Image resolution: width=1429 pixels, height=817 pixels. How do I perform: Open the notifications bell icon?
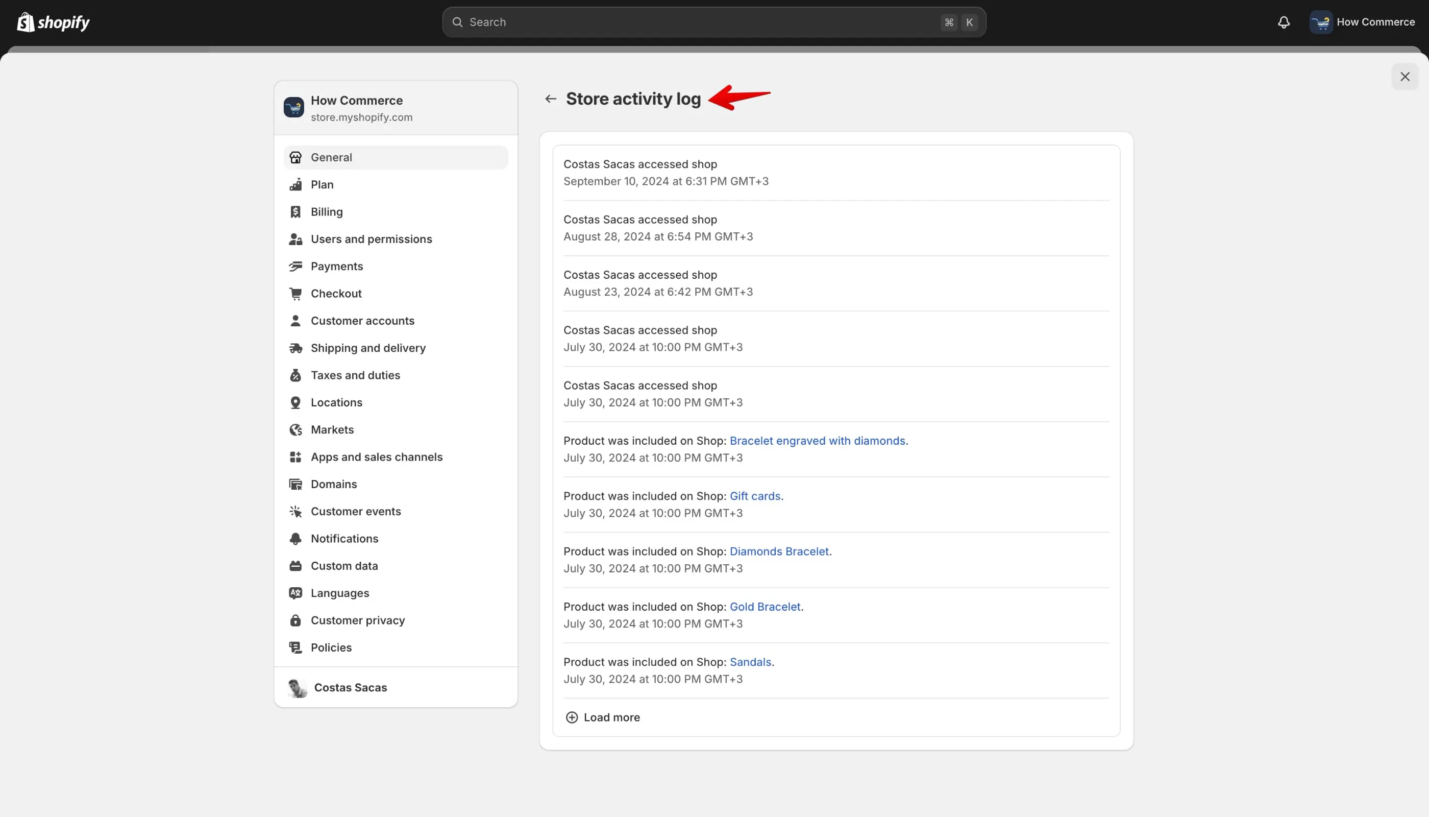1284,22
